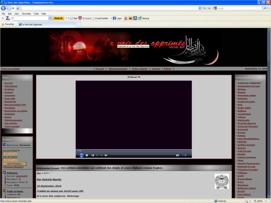
Task: Click the blue popcorn toolbar icon
Action: pyautogui.click(x=135, y=18)
